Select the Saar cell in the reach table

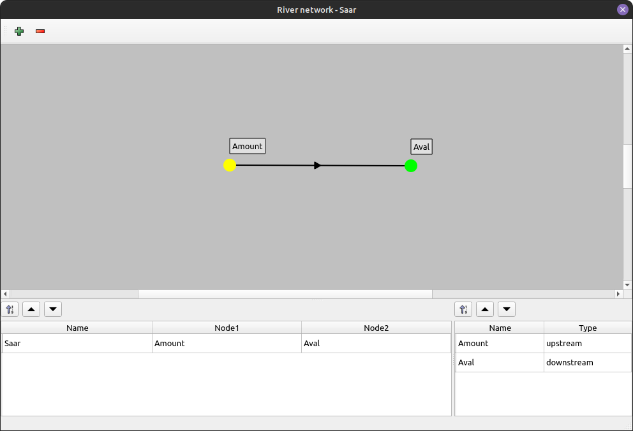(77, 344)
